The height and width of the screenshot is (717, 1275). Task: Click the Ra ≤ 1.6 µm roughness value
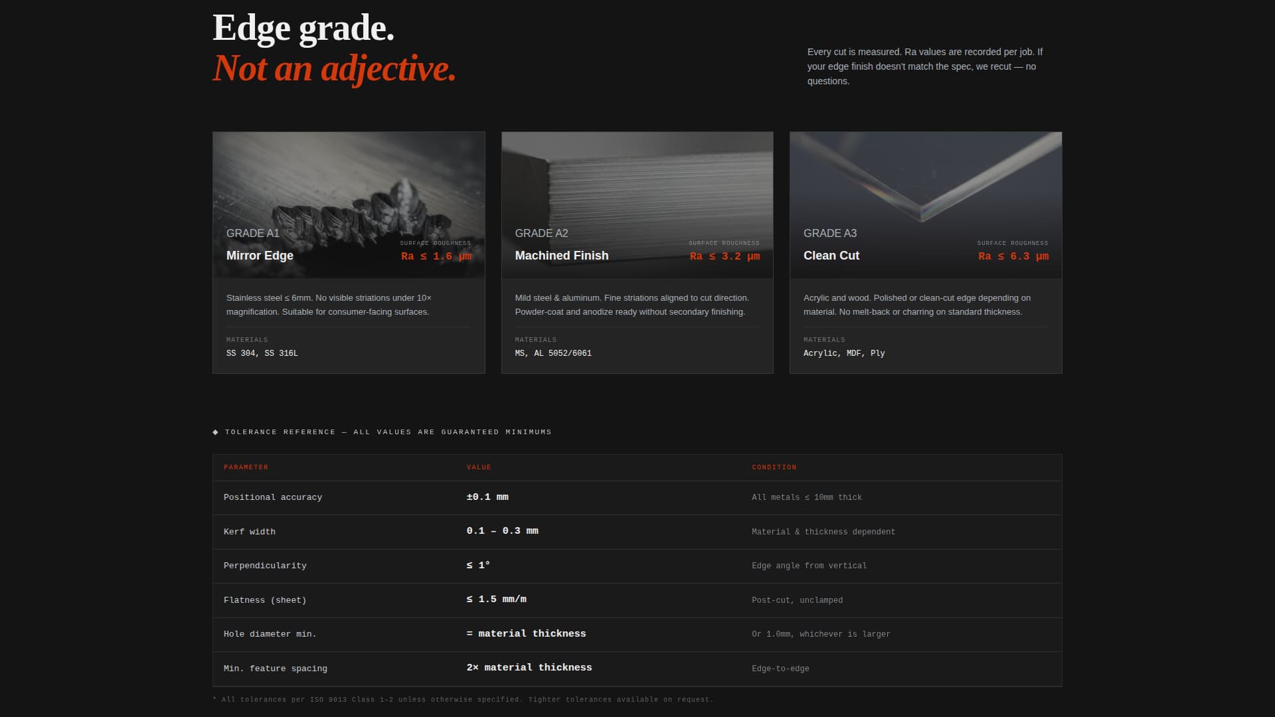click(x=436, y=256)
